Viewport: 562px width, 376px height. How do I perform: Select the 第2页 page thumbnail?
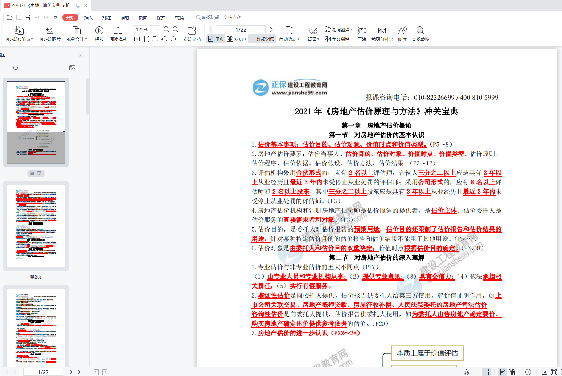pyautogui.click(x=35, y=226)
